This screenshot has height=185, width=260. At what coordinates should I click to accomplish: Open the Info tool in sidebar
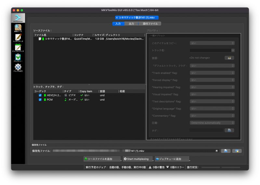18,28
